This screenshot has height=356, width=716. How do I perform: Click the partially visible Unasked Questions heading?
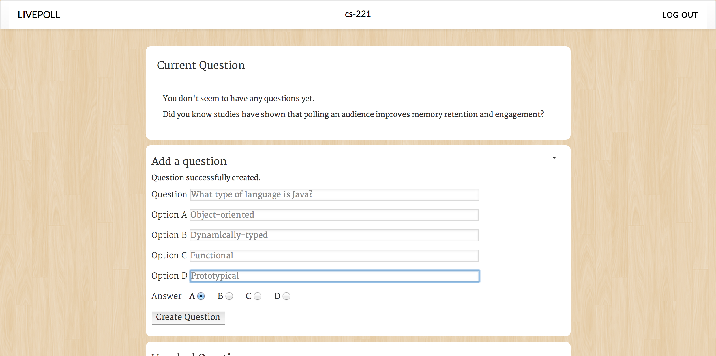point(200,354)
